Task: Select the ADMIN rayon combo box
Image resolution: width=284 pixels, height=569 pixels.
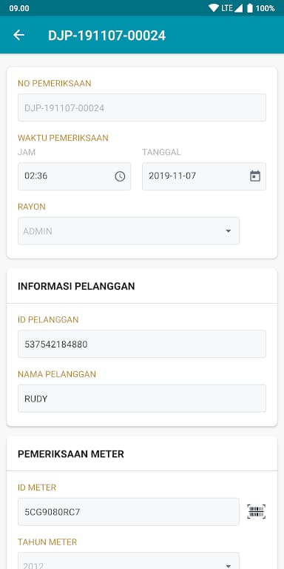Action: coord(129,231)
